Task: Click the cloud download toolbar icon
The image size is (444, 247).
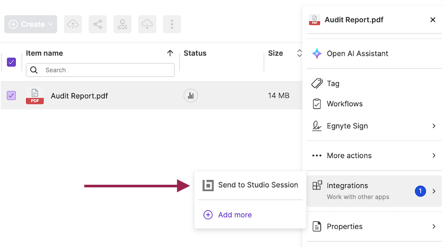Action: point(147,24)
